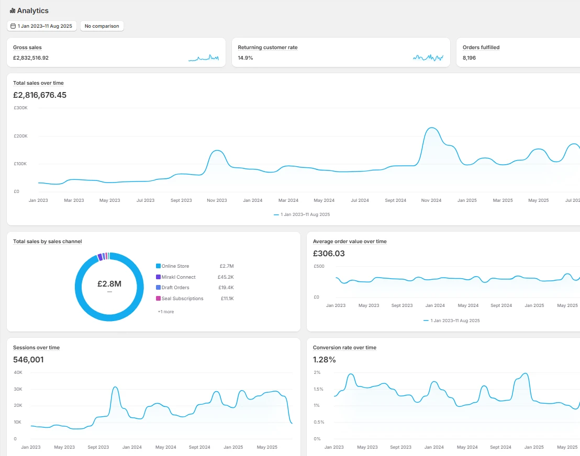Open the Sessions over time report
The image size is (580, 456).
pyautogui.click(x=36, y=348)
